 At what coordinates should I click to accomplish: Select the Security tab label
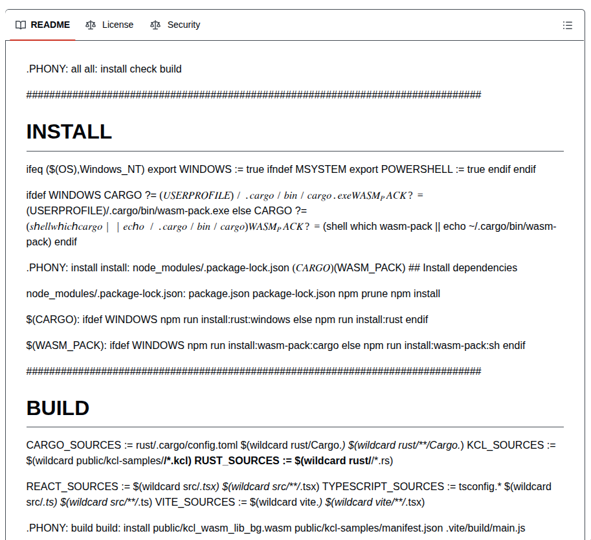point(183,25)
